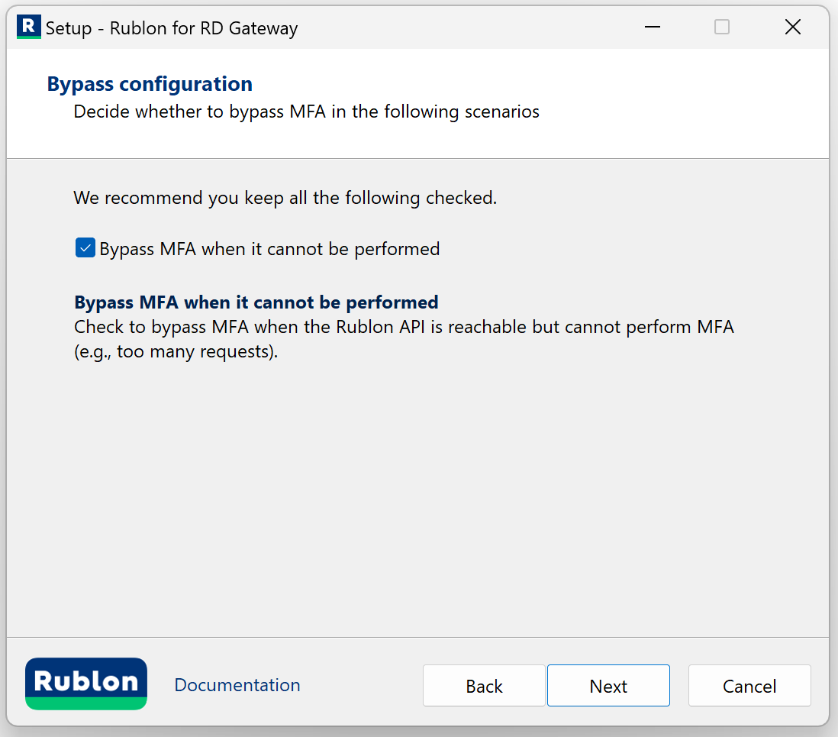Click the "Check to bypass MFA when" description line
838x737 pixels.
(403, 328)
